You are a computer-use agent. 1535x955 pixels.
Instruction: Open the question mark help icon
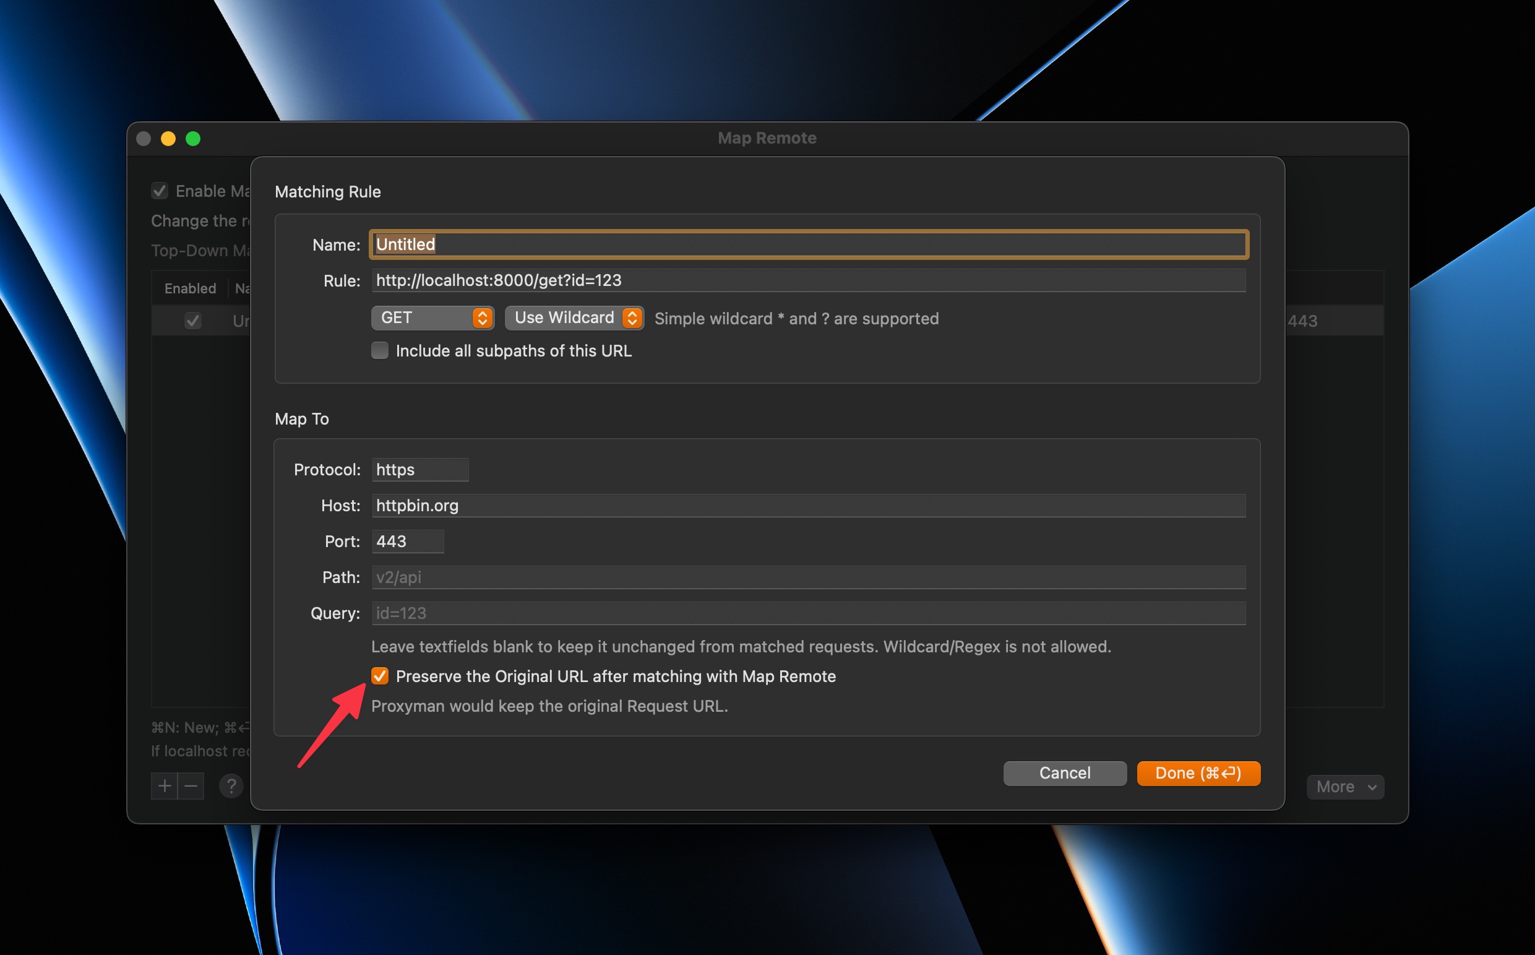(x=231, y=787)
